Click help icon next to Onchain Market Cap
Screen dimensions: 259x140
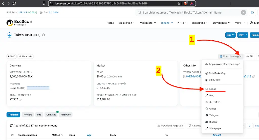(124, 84)
